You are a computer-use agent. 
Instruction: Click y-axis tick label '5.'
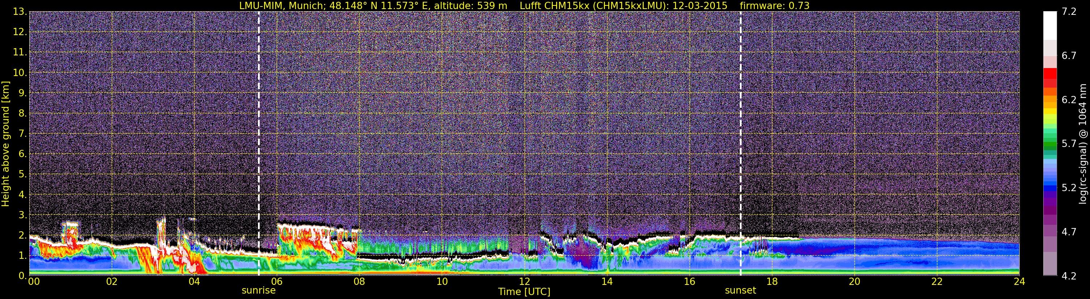pos(22,174)
